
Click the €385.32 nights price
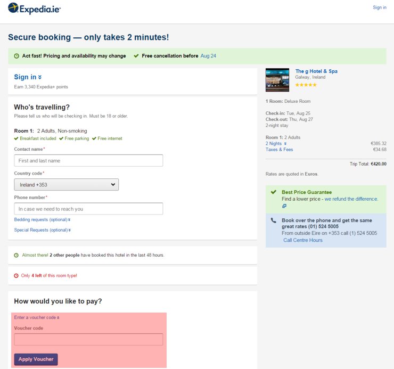(x=379, y=144)
